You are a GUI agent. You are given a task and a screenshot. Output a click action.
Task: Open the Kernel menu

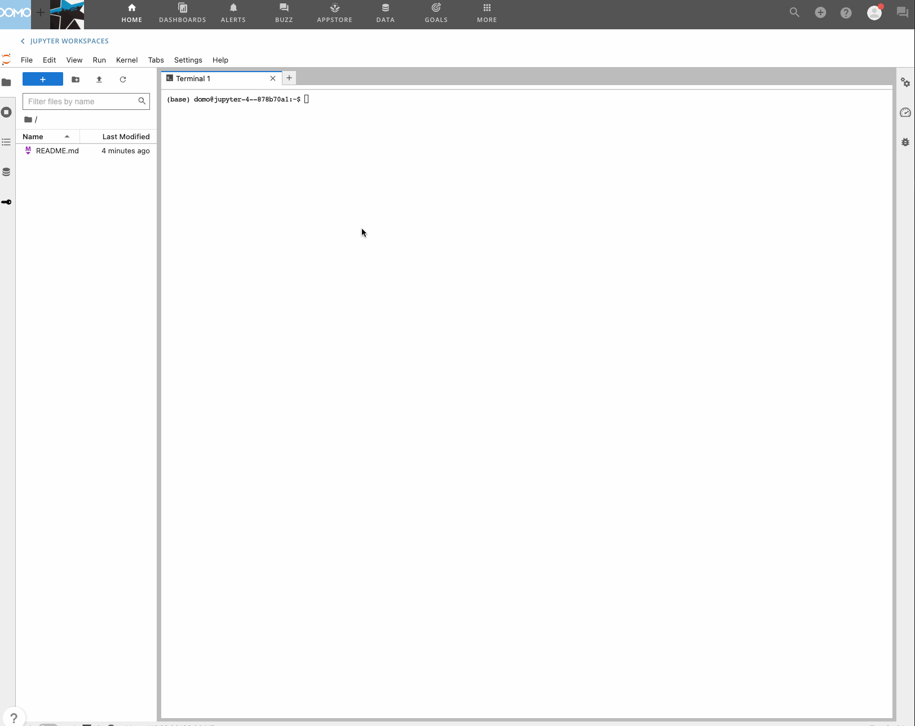pyautogui.click(x=126, y=60)
